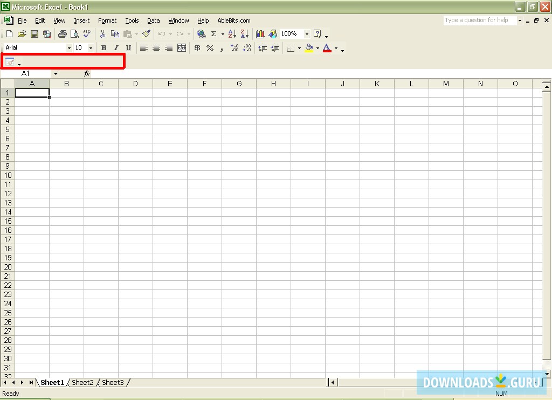Open the Zoom level dropdown
The image size is (552, 400).
click(x=306, y=33)
